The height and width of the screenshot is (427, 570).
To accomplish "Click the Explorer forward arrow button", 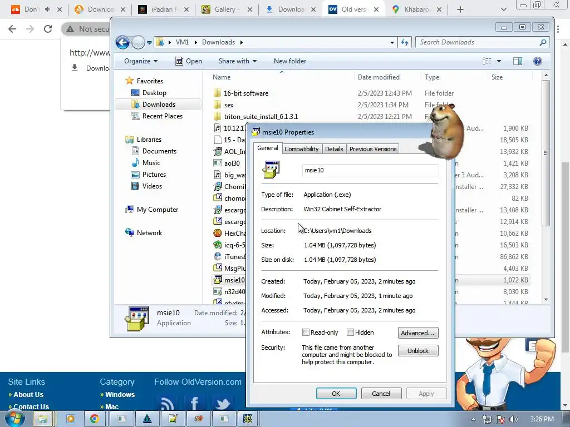I will pyautogui.click(x=138, y=42).
